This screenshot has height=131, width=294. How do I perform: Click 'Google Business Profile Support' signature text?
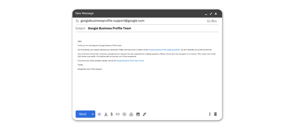point(90,69)
